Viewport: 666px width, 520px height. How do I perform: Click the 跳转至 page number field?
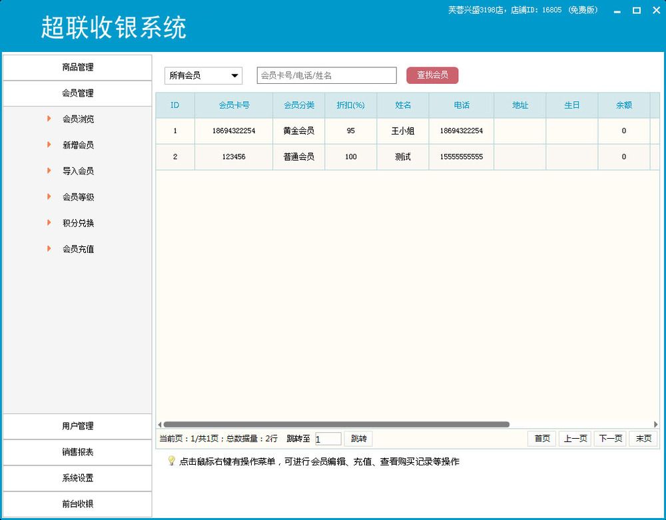(328, 439)
